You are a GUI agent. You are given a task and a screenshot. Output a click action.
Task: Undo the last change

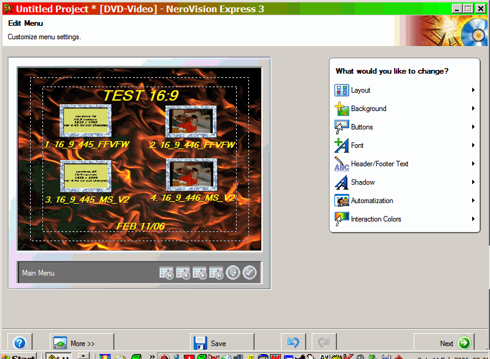click(x=293, y=342)
